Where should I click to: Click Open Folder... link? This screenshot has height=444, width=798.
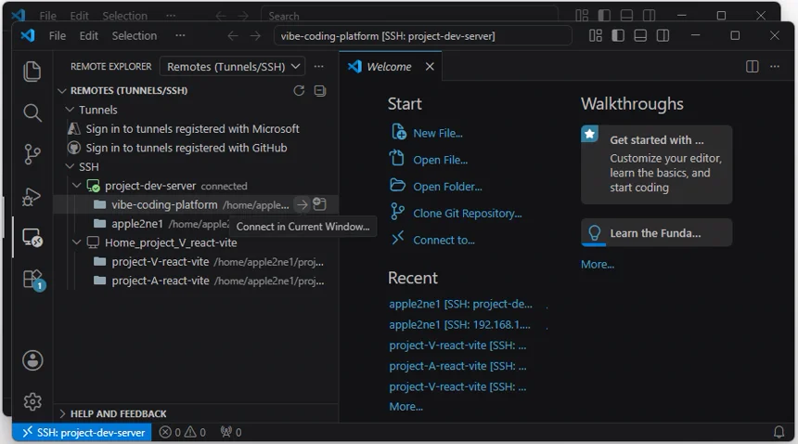[447, 187]
